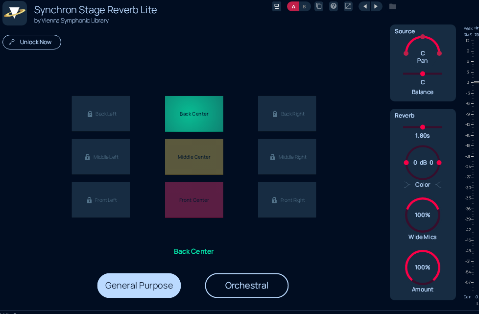The width and height of the screenshot is (479, 314).
Task: Click the window resize icon
Action: (x=348, y=6)
